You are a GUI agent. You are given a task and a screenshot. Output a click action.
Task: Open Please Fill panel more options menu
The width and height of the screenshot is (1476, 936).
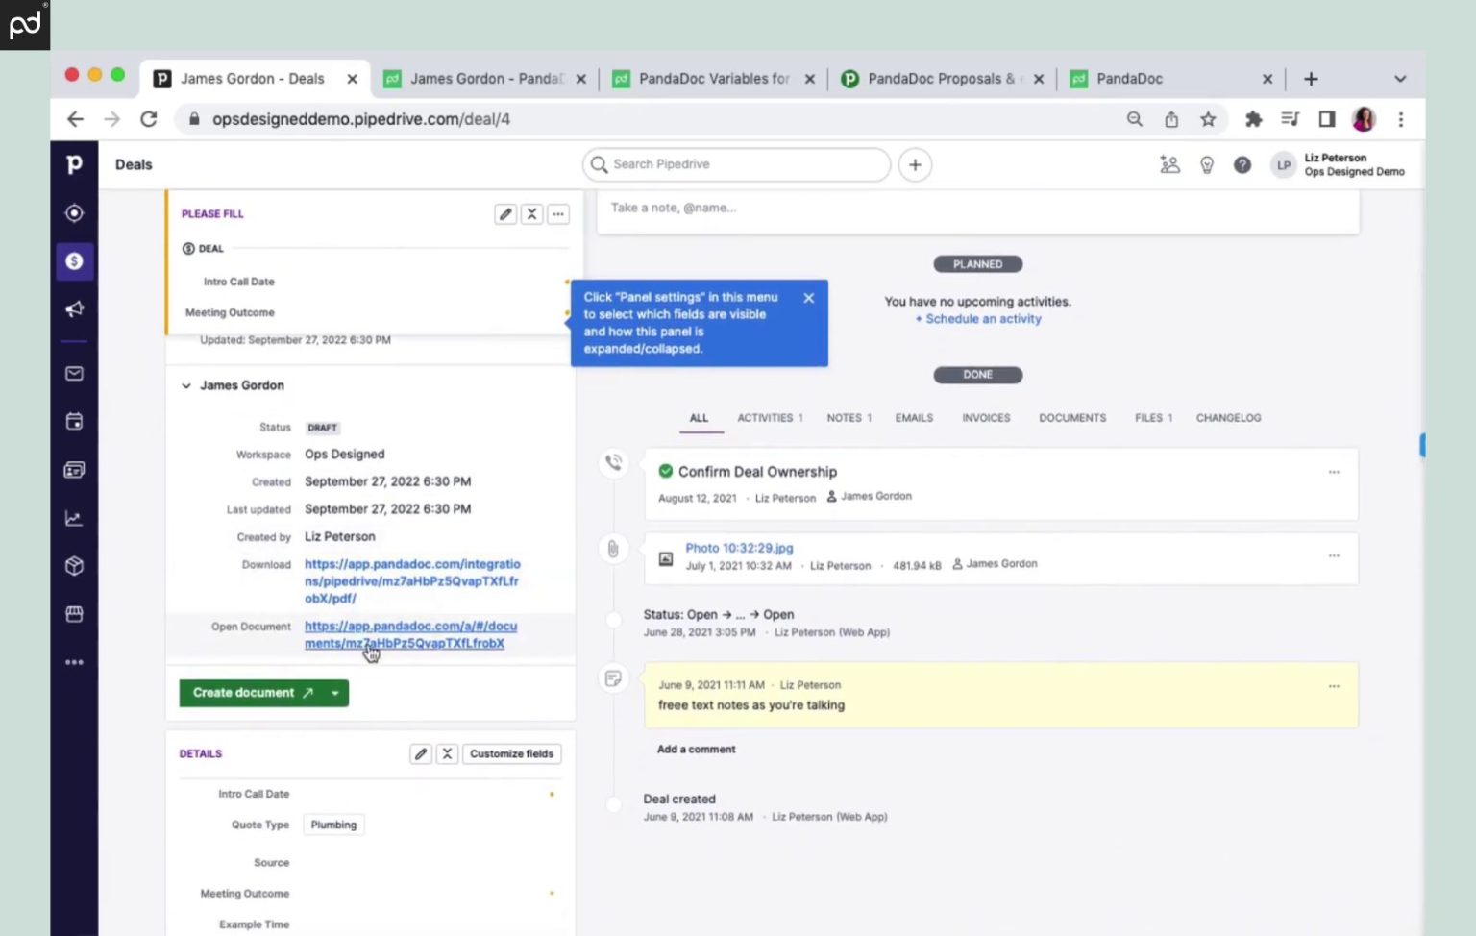[x=558, y=214]
